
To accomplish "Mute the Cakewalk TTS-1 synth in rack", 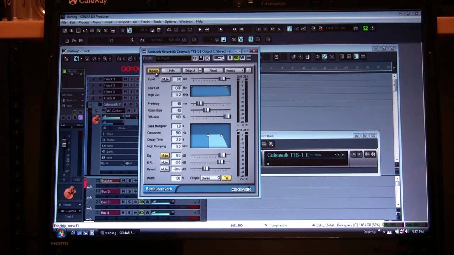I will (353, 154).
